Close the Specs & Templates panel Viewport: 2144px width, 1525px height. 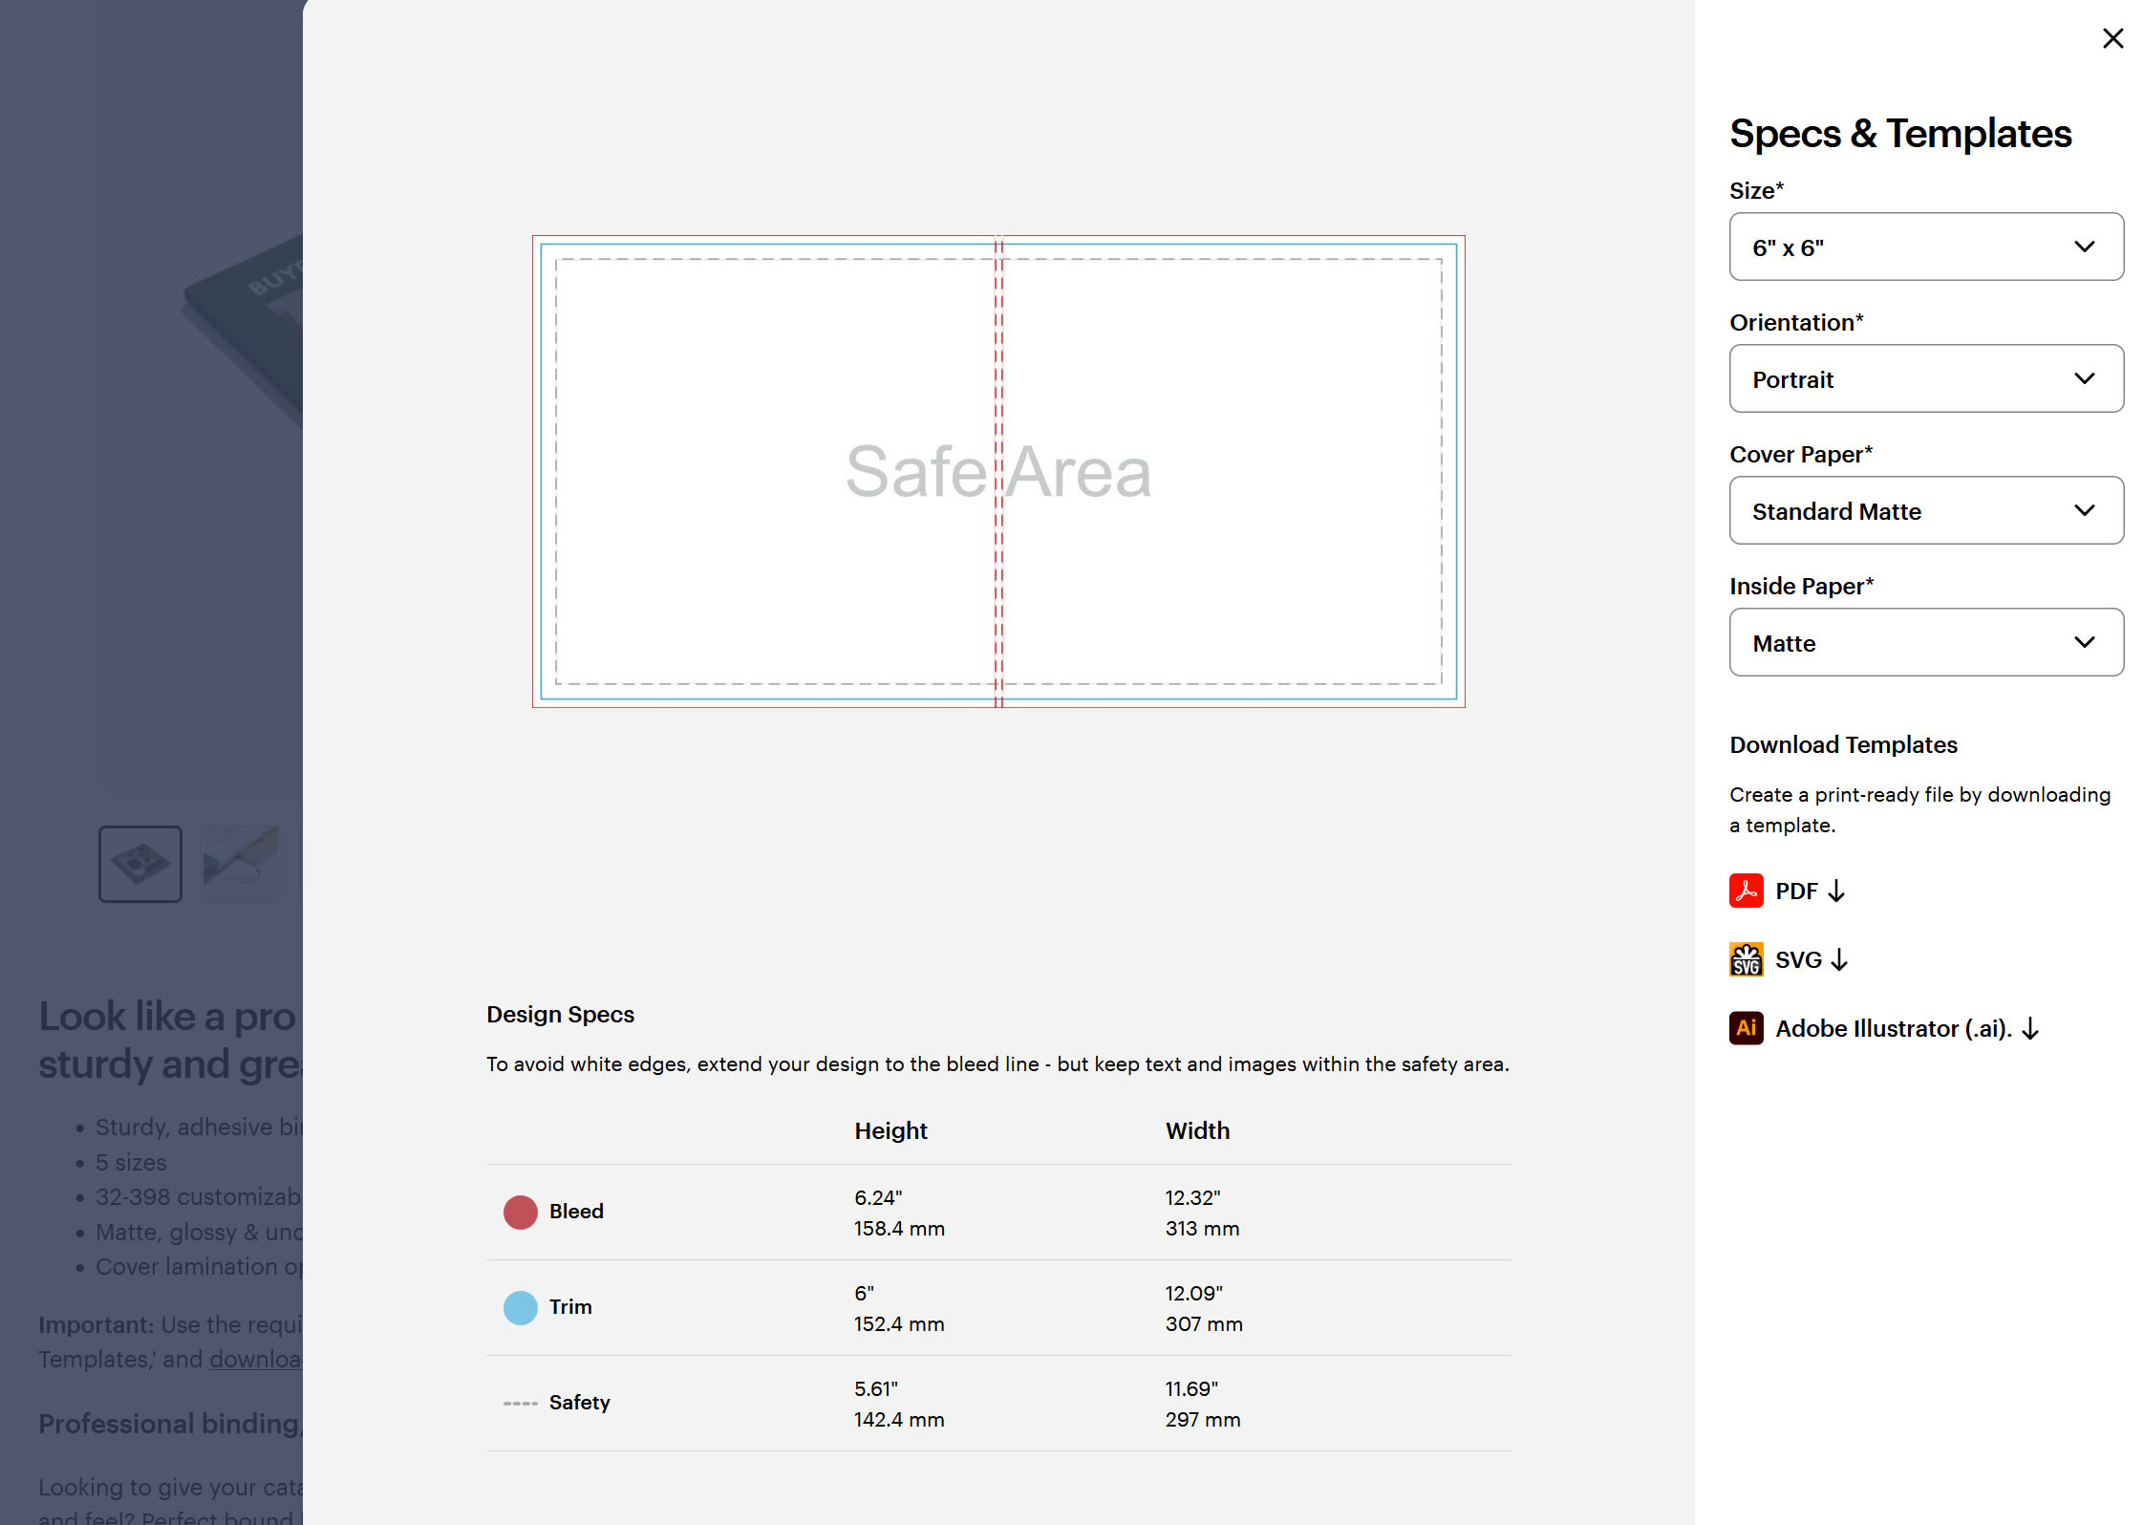2112,38
